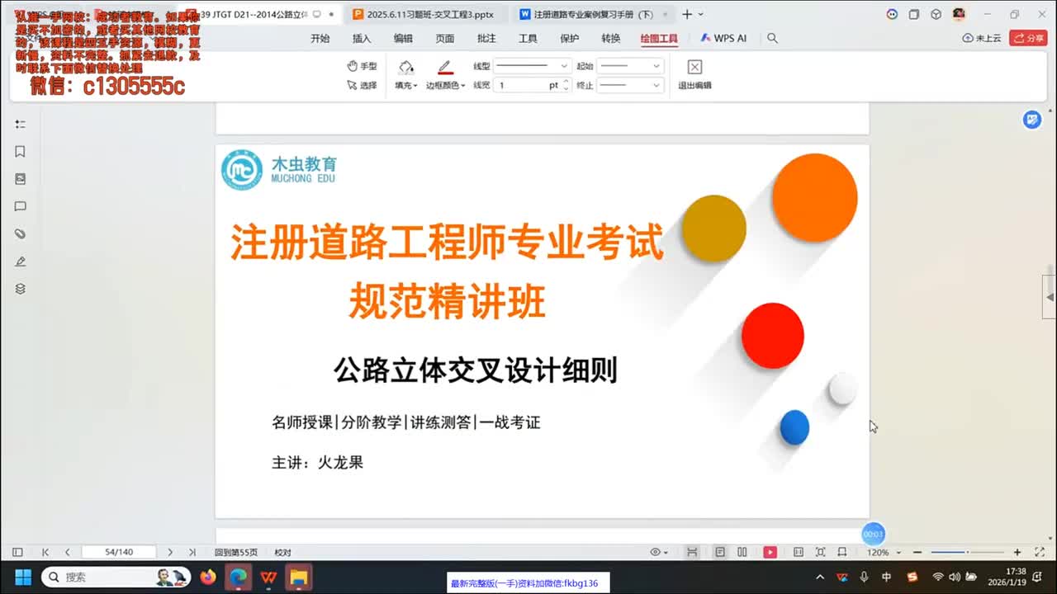Screen dimensions: 1057x594
Task: Open the 线型 line style dropdown
Action: (x=532, y=66)
